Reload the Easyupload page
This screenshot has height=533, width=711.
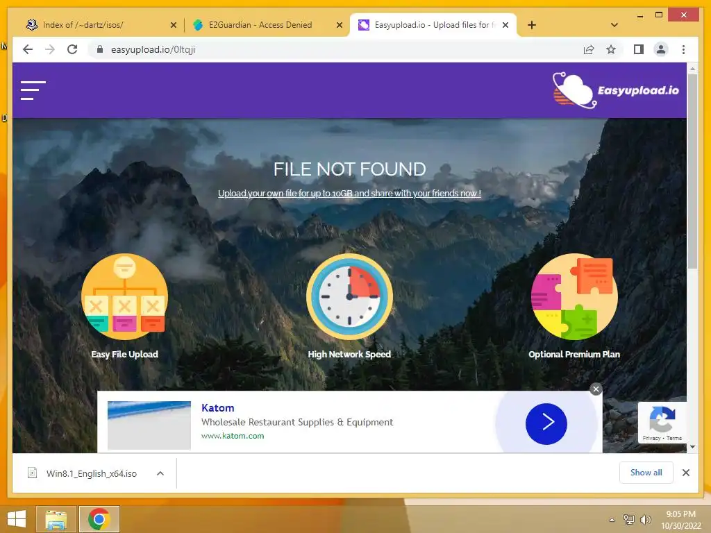(x=72, y=49)
